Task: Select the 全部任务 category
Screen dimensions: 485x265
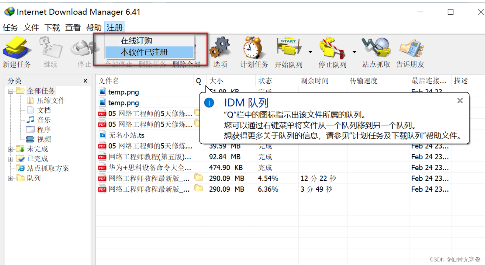Action: click(x=41, y=91)
